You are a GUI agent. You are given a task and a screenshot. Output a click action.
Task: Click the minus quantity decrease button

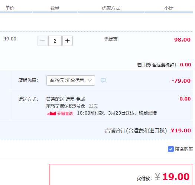click(42, 41)
